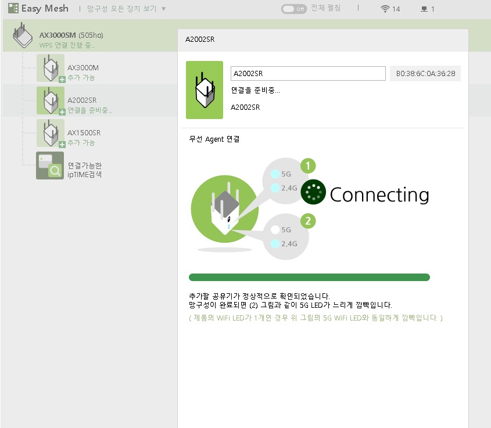Click the plus badge on AX3000M
The width and height of the screenshot is (491, 428).
click(x=62, y=80)
